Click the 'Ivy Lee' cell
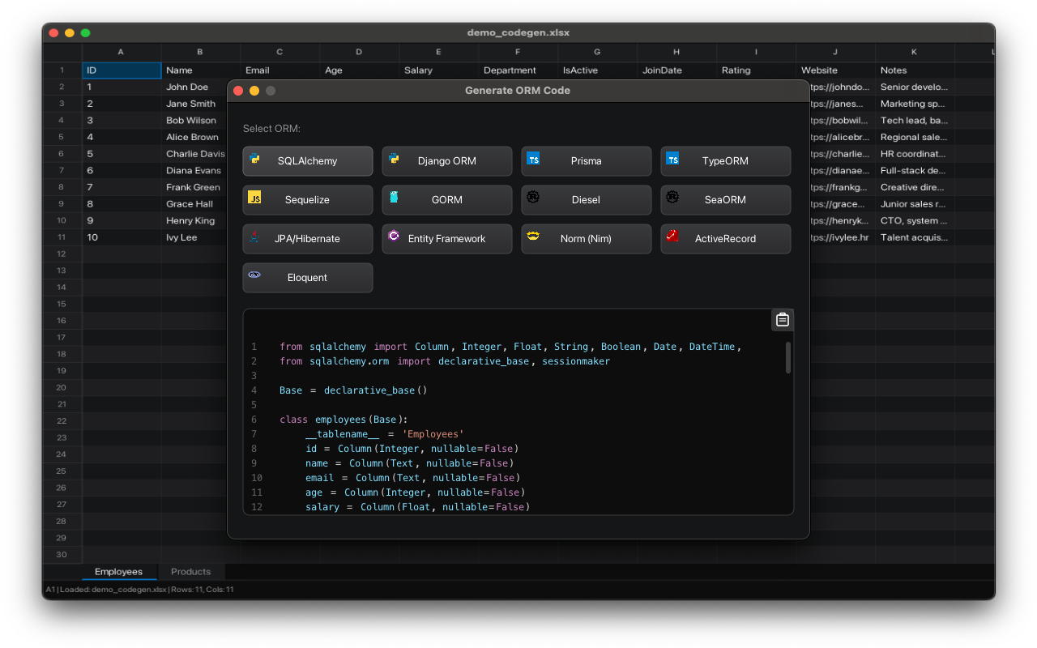 (194, 237)
